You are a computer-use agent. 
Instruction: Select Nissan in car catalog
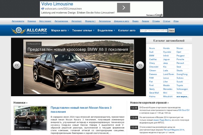[x=180, y=48]
